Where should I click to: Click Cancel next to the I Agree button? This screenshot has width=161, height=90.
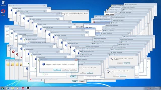(x=82, y=81)
